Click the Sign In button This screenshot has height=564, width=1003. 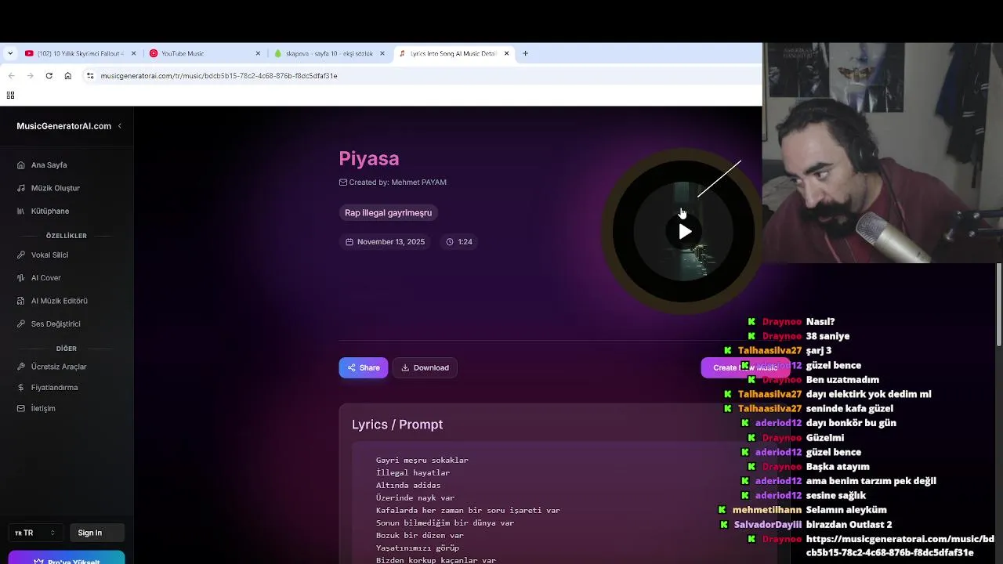pyautogui.click(x=97, y=533)
